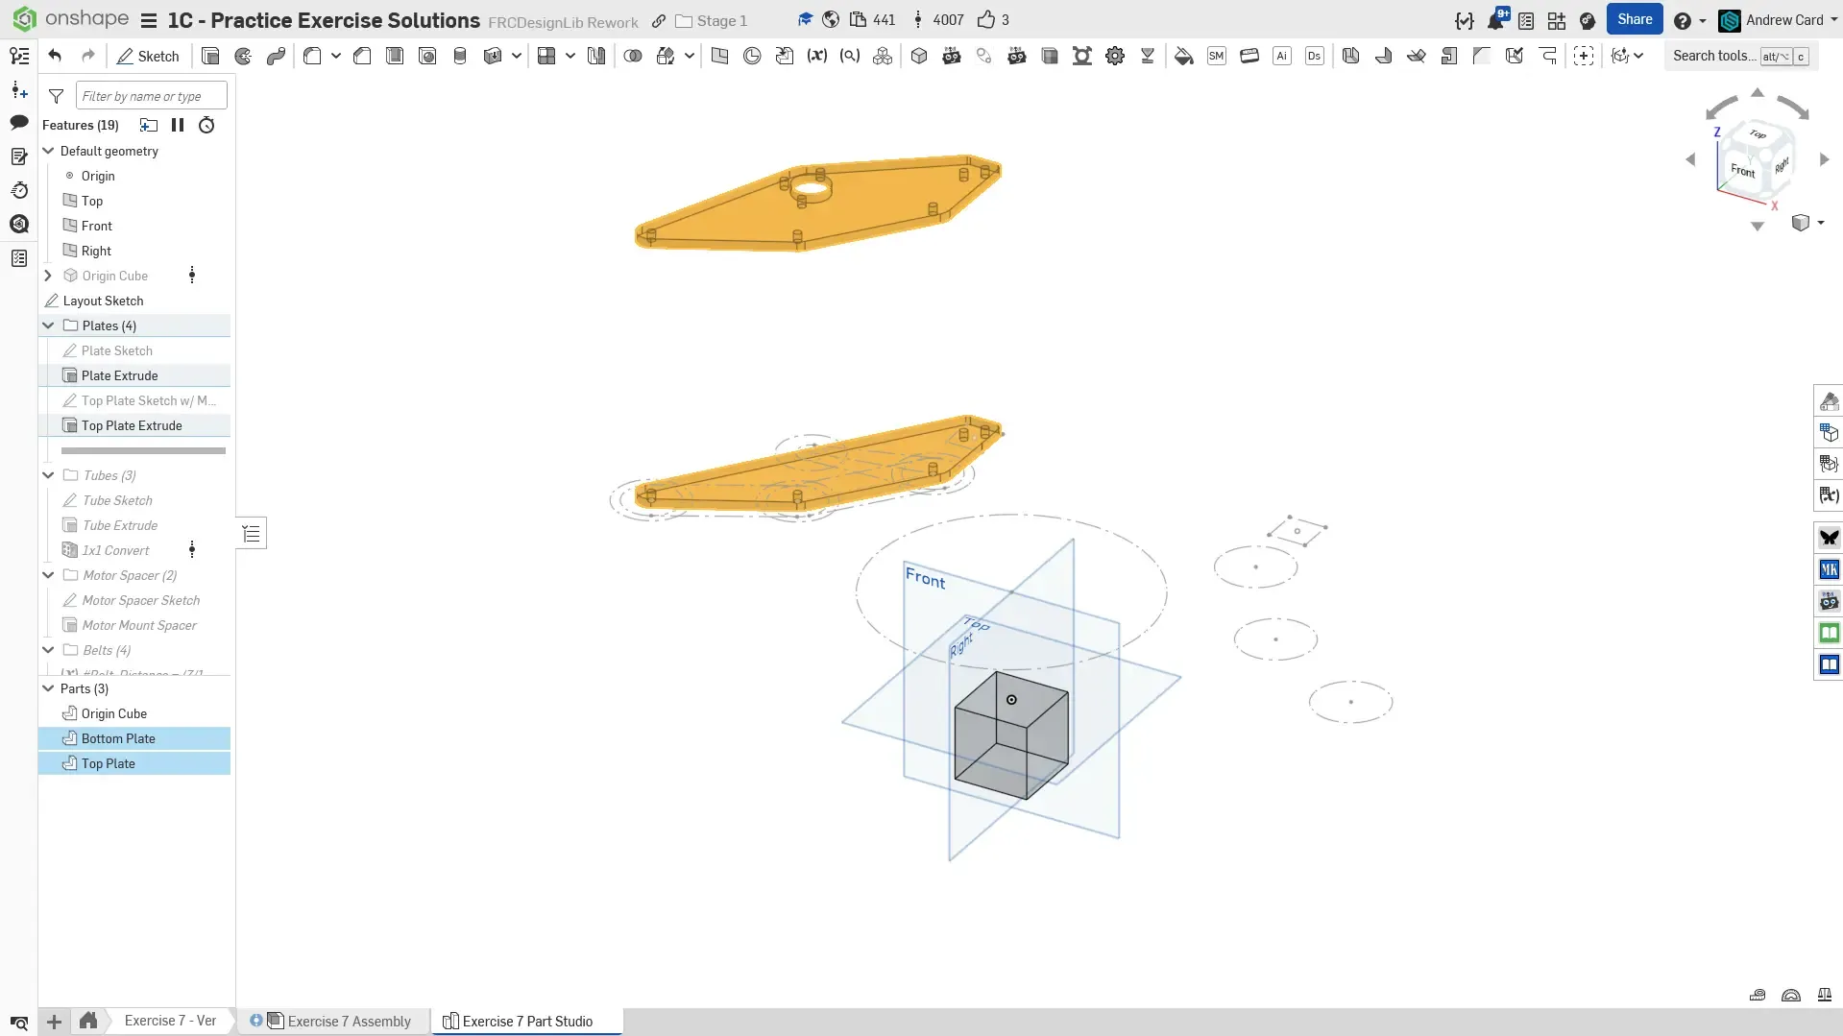The width and height of the screenshot is (1843, 1036).
Task: Select Top Plate in the Parts list
Action: 109,763
